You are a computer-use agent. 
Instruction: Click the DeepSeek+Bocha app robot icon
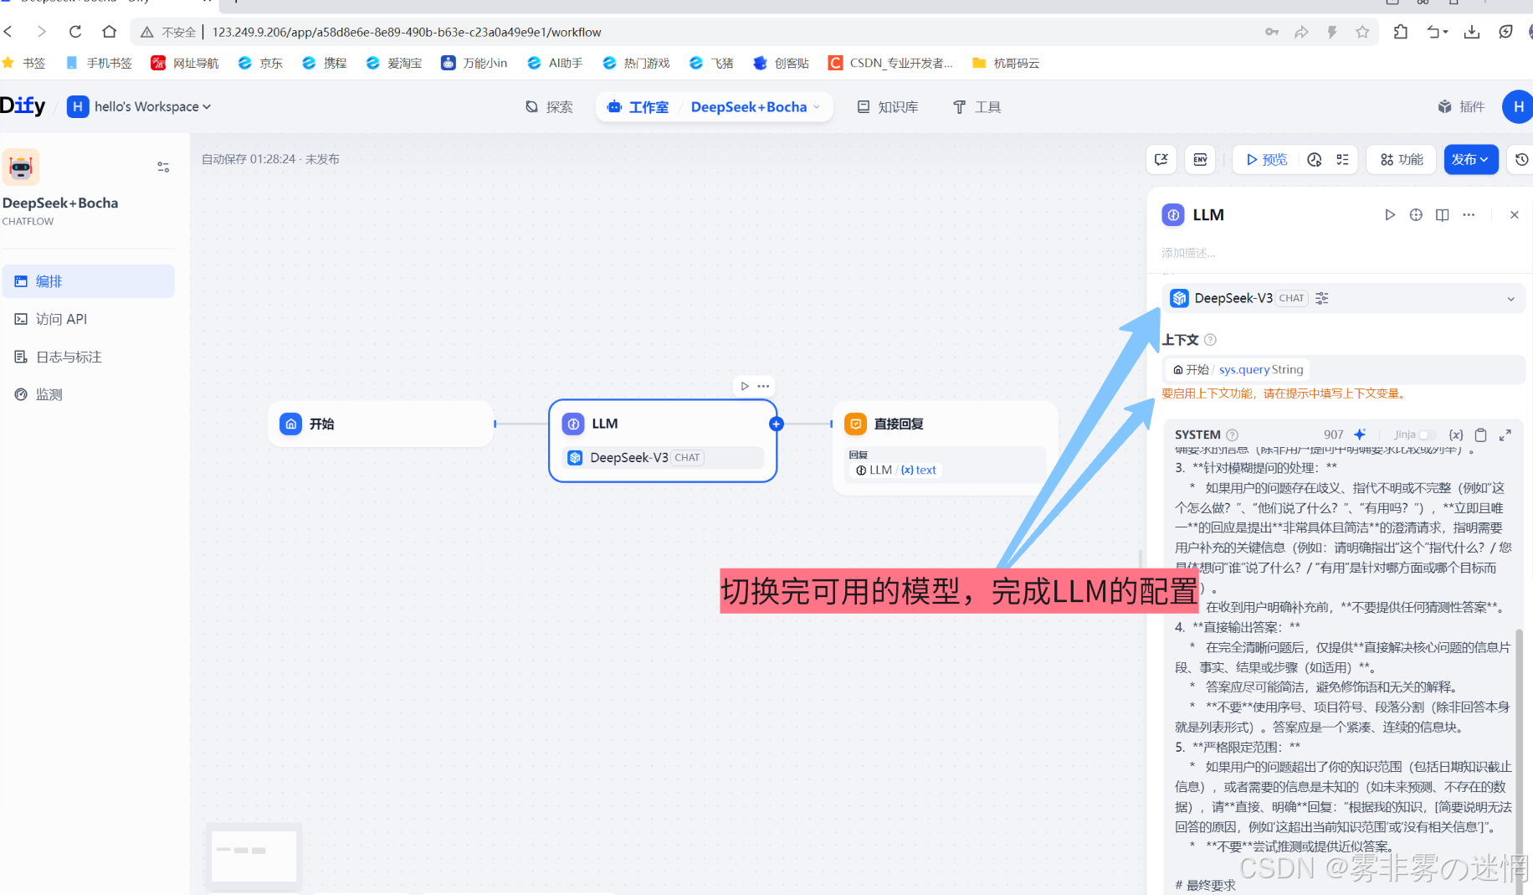pyautogui.click(x=21, y=167)
